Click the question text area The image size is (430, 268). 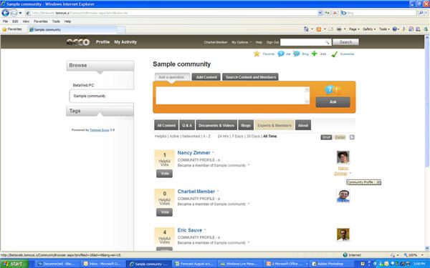pos(232,96)
